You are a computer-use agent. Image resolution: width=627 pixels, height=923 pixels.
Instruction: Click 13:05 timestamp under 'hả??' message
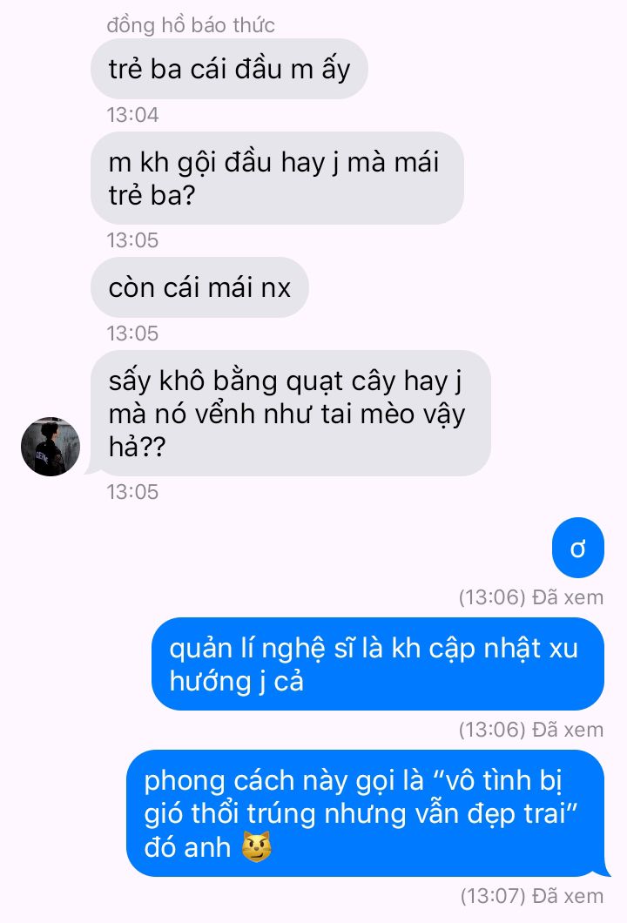132,491
